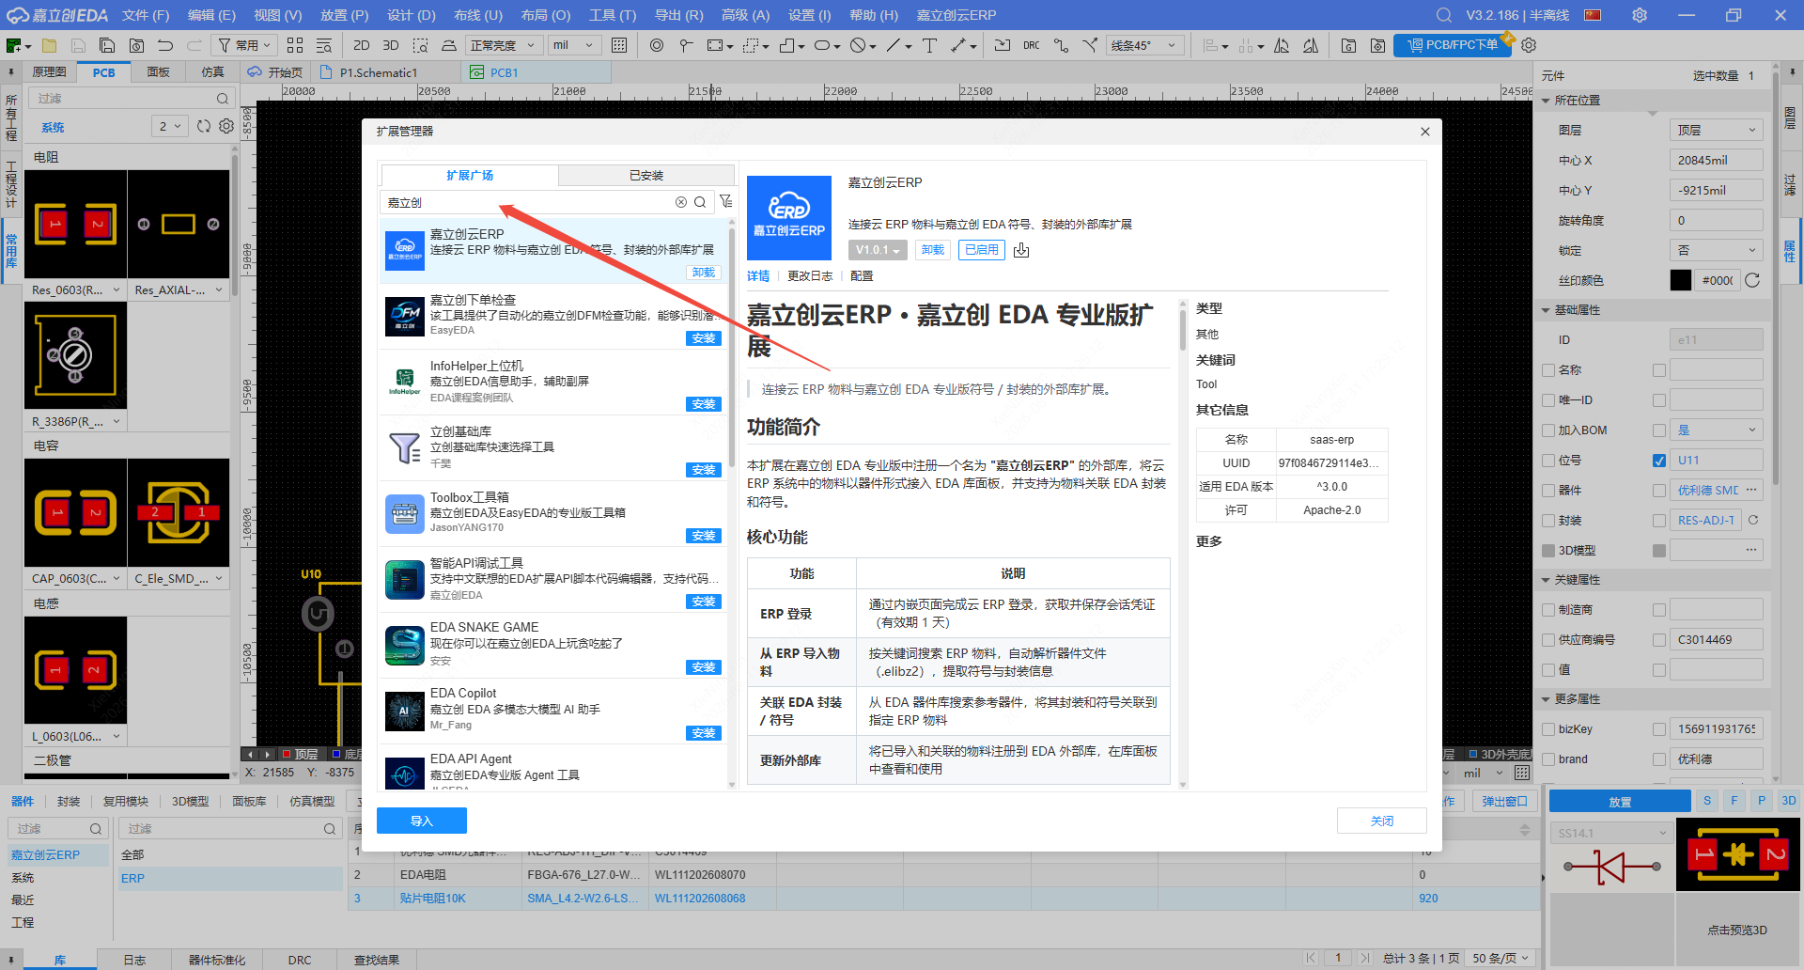The width and height of the screenshot is (1804, 970).
Task: Select the text tool in toolbar
Action: click(929, 45)
